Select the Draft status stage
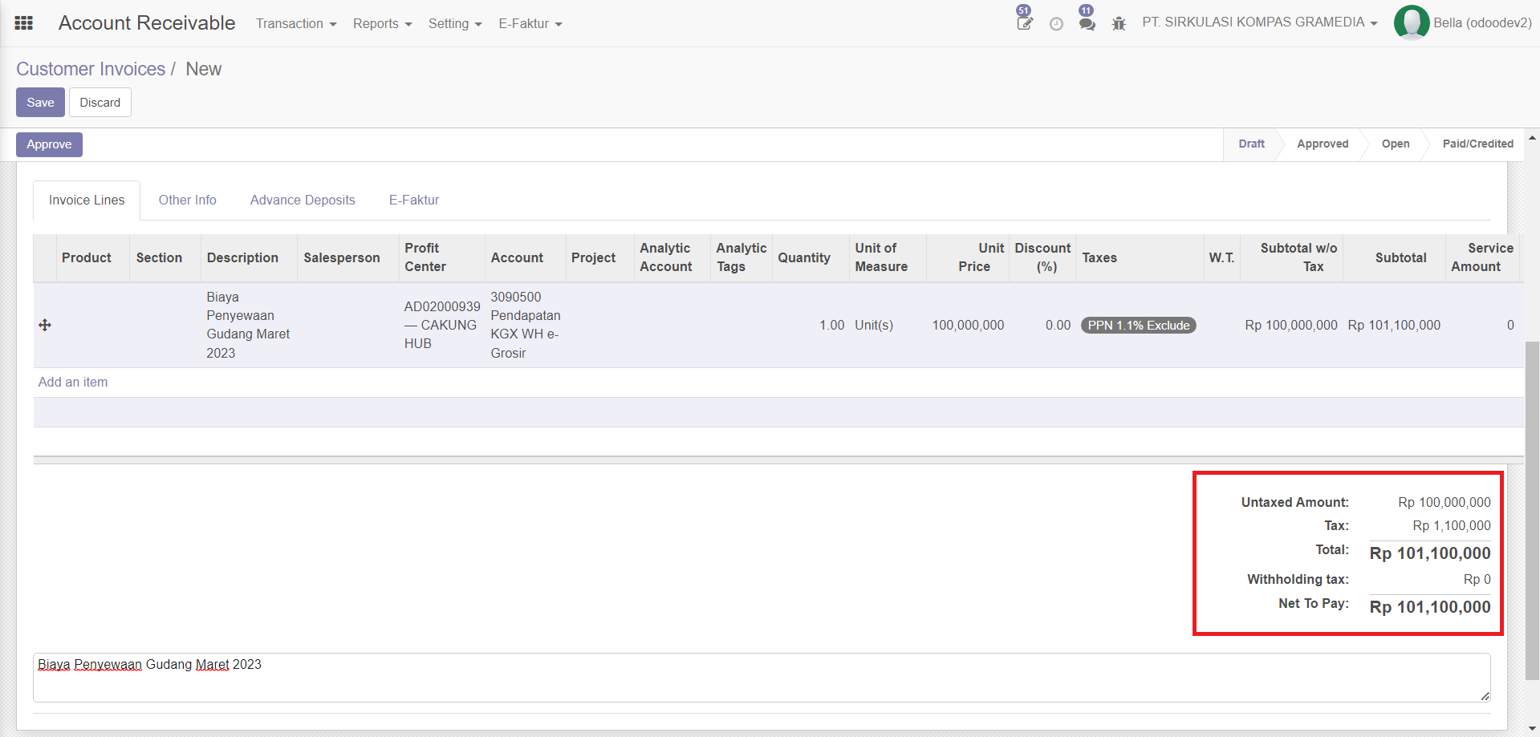 pos(1251,144)
